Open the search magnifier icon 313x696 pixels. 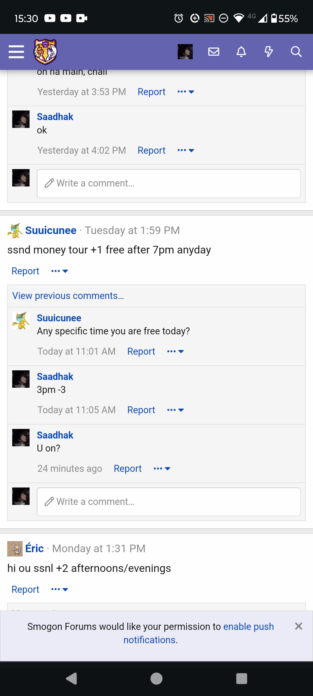[296, 52]
